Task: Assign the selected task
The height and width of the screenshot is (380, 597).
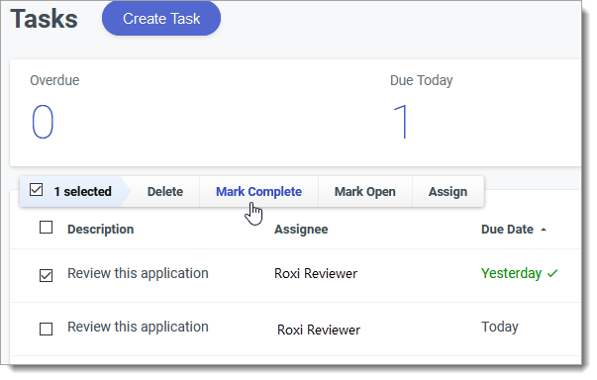Action: click(x=448, y=191)
